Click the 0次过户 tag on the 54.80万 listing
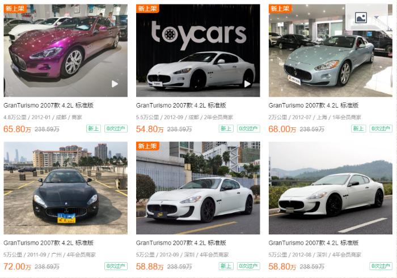This screenshot has height=278, width=397. pyautogui.click(x=248, y=129)
